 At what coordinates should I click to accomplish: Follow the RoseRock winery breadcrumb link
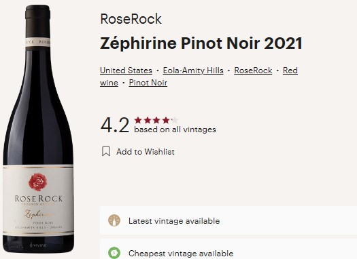tap(253, 71)
